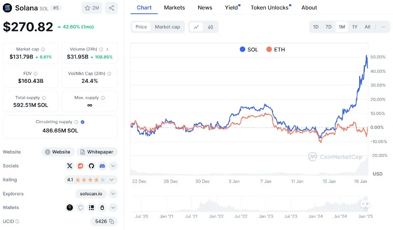This screenshot has width=393, height=230.
Task: Open the Token Unlocks tab
Action: (269, 8)
